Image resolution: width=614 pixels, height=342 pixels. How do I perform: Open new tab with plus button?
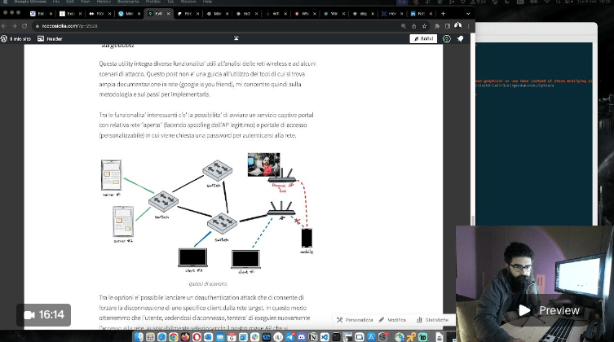[442, 14]
